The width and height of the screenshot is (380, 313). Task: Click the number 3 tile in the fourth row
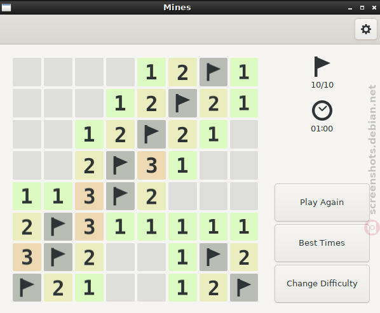point(151,165)
